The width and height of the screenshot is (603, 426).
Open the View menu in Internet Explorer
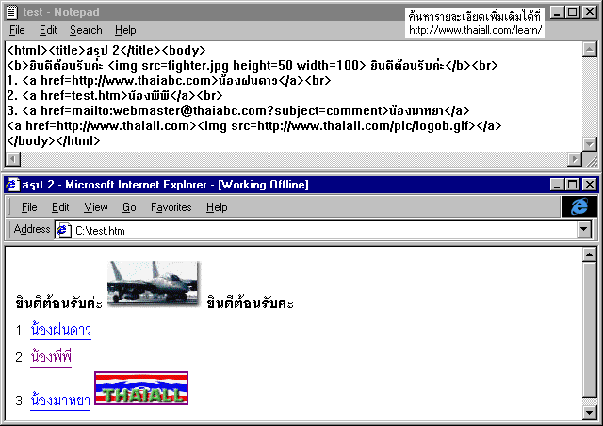[x=95, y=207]
